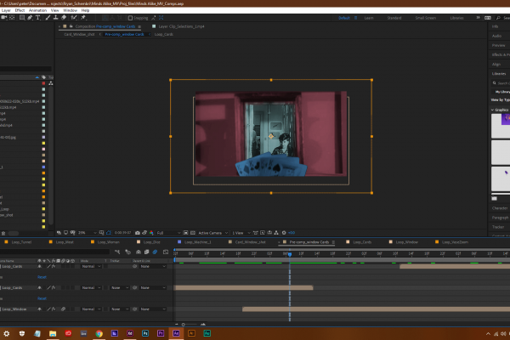Open the Help menu
Image resolution: width=510 pixels, height=340 pixels.
tap(85, 10)
